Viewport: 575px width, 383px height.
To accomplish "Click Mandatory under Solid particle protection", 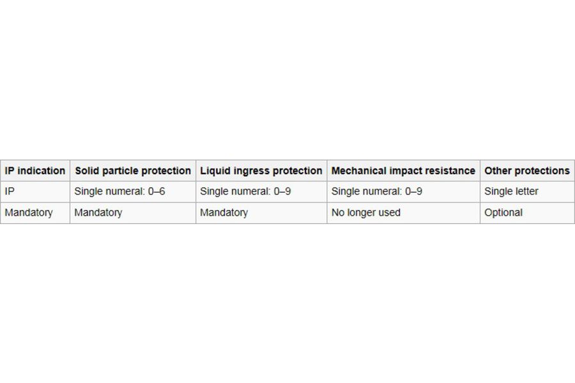I will click(x=133, y=213).
